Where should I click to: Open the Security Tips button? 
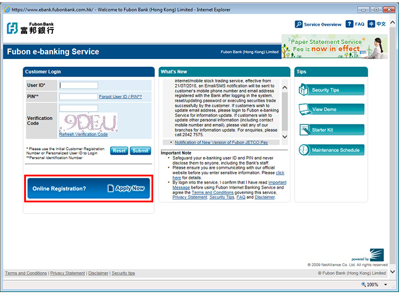click(x=332, y=90)
